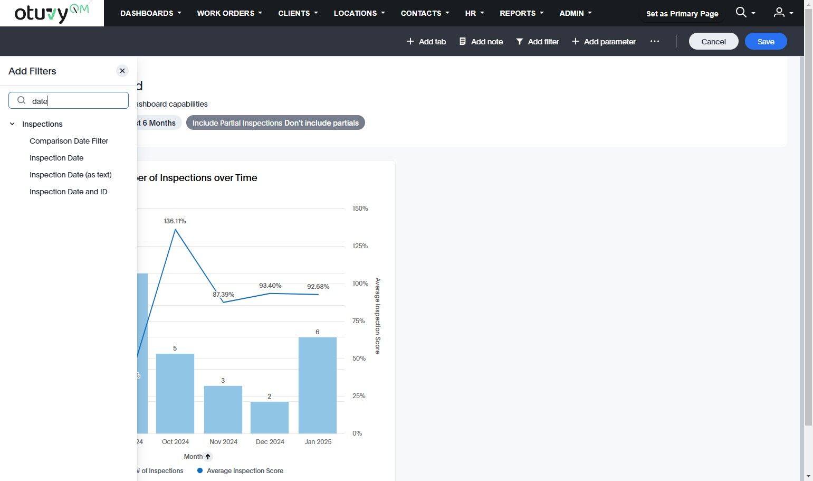Click the filter search input field
813x481 pixels.
(69, 100)
